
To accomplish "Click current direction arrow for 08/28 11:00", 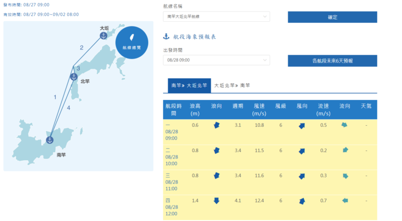I will tap(345, 176).
